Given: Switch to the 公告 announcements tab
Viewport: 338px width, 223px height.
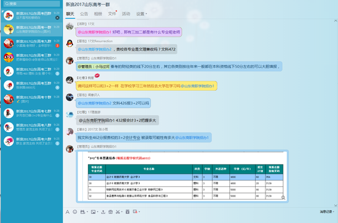Looking at the screenshot, I should [x=84, y=14].
